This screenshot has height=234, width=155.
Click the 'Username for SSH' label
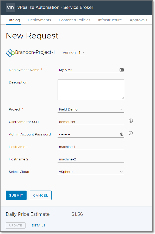(x=24, y=122)
